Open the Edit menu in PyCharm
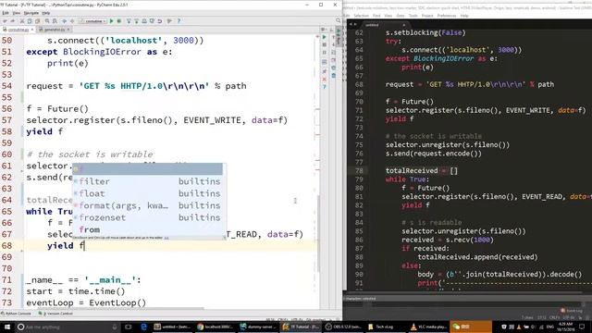Viewport: 592px width, 333px height. tap(6, 13)
